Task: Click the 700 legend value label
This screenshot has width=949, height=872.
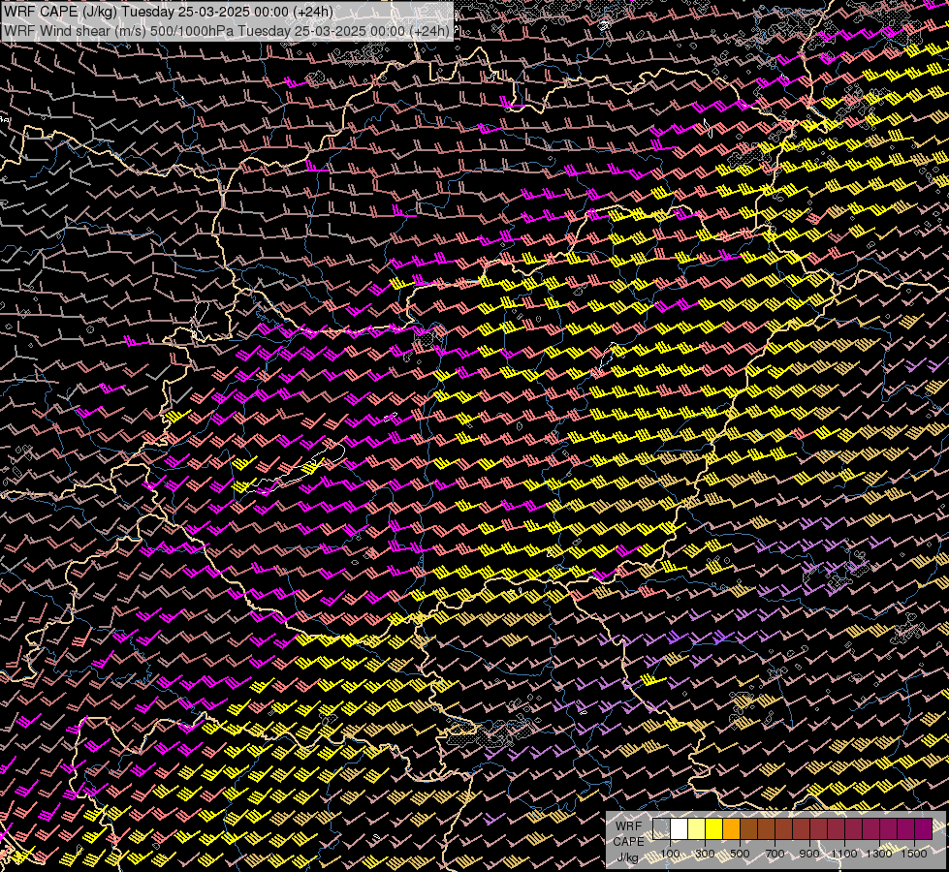Action: pyautogui.click(x=775, y=854)
